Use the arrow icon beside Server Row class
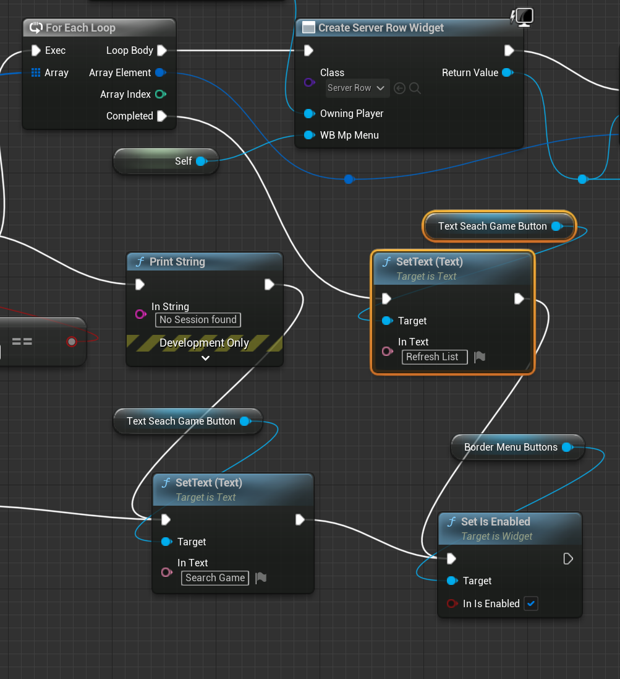Viewport: 620px width, 679px height. (x=399, y=89)
